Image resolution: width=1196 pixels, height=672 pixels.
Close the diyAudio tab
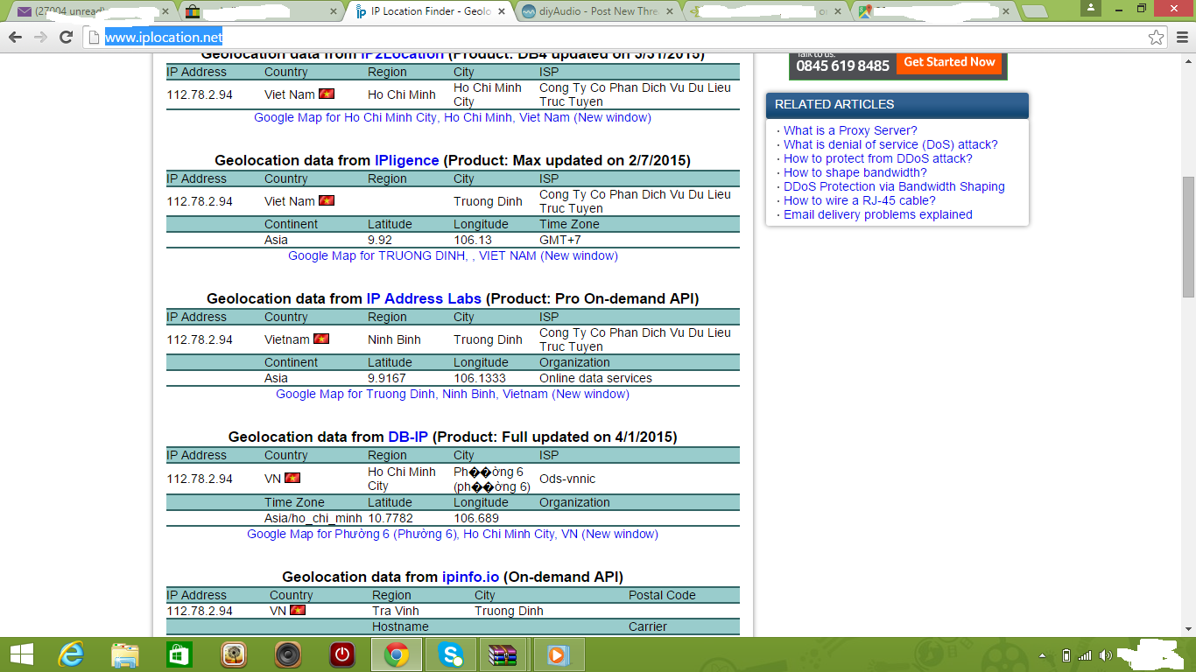(669, 11)
